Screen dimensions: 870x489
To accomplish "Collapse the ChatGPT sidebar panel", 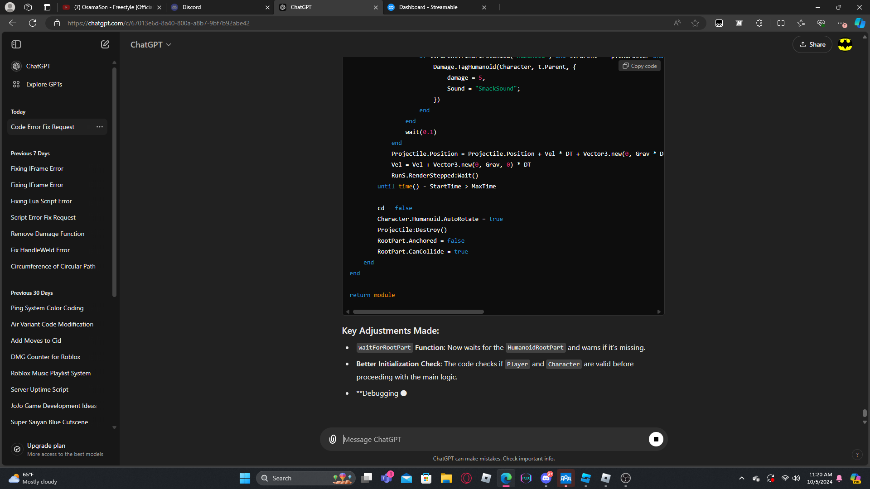I will click(16, 44).
